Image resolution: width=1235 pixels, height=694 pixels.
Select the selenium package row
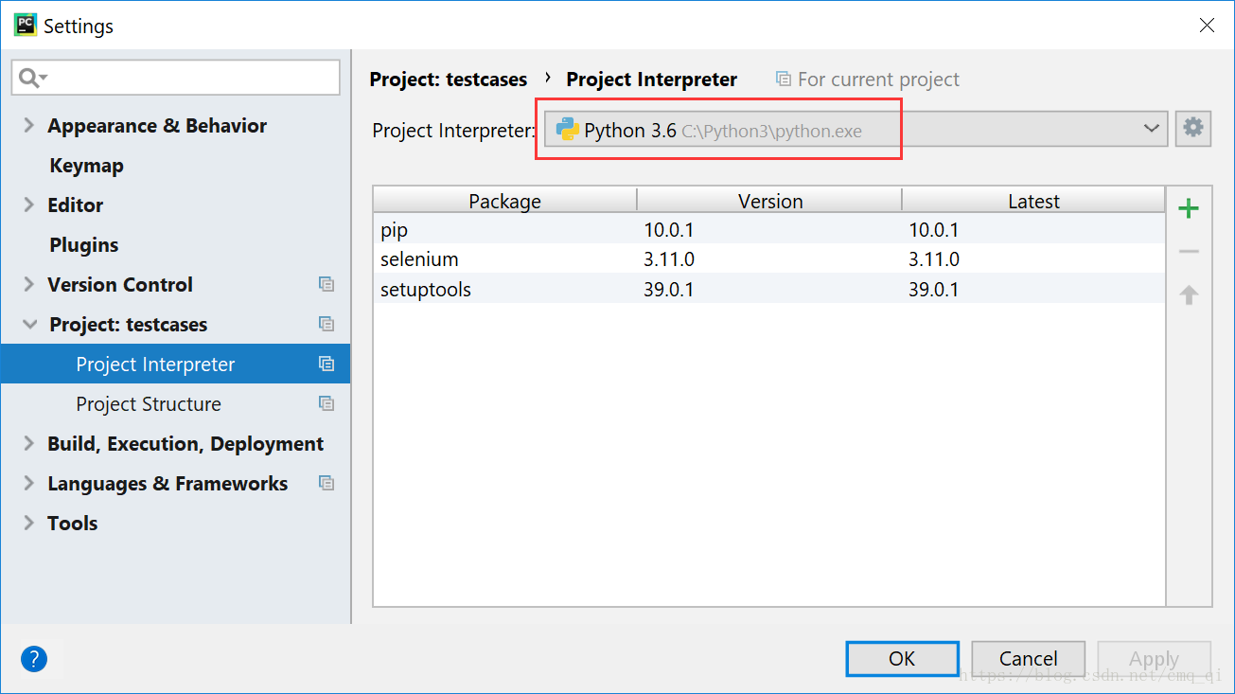419,259
